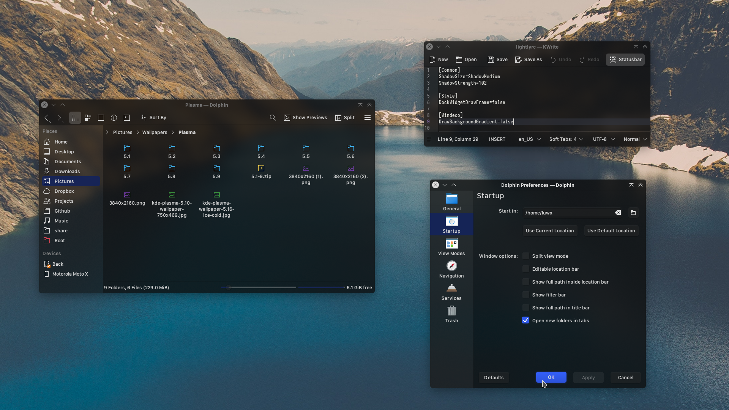
Task: Adjust the Dolphin icon zoom slider
Action: (228, 287)
